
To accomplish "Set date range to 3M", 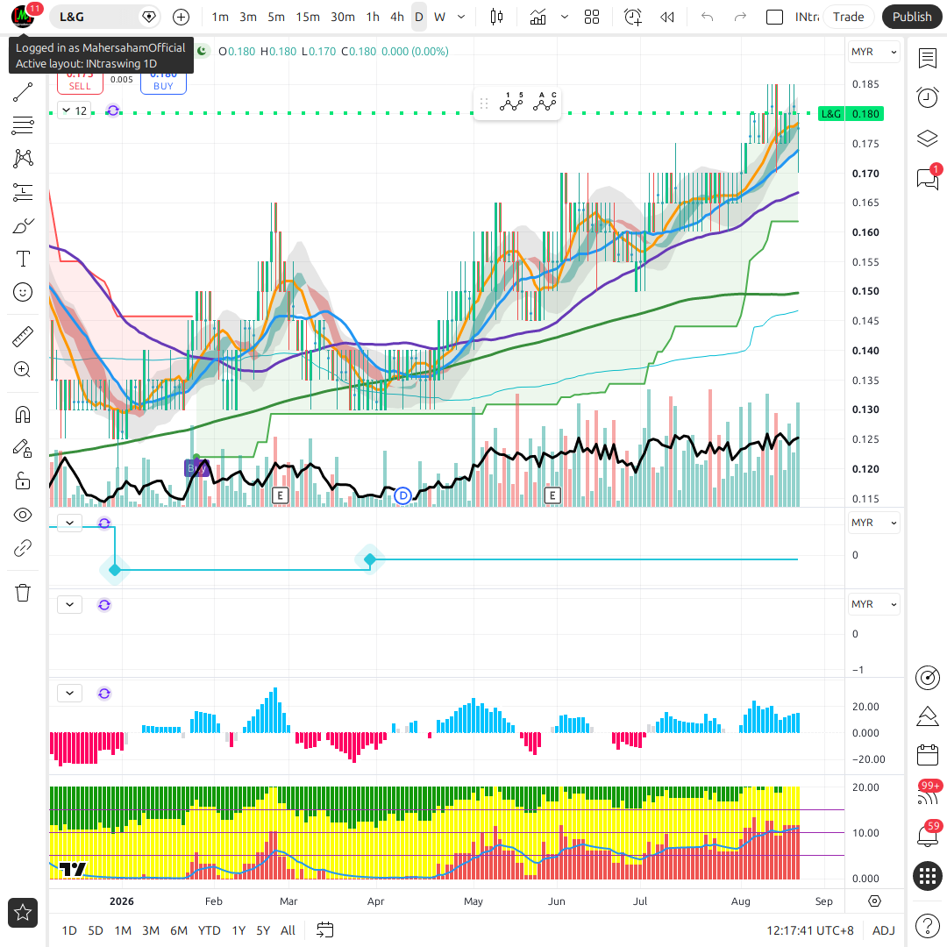I will click(x=151, y=930).
